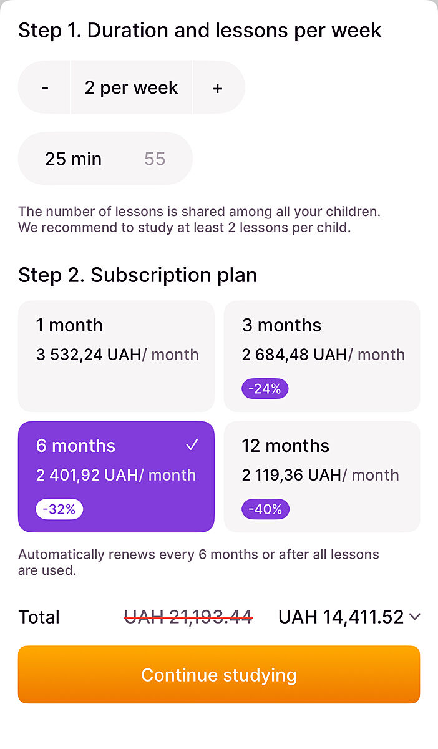Click the automatic renewal notice text
The width and height of the screenshot is (438, 749).
pyautogui.click(x=198, y=562)
